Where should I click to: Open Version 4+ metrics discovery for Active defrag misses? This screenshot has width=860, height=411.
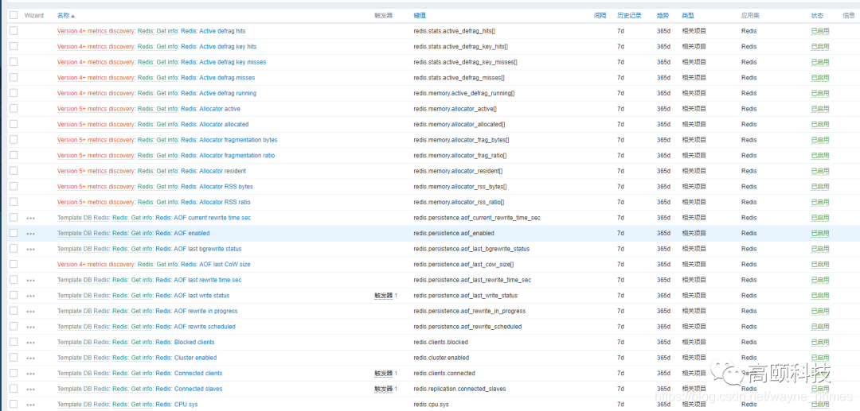(x=96, y=78)
